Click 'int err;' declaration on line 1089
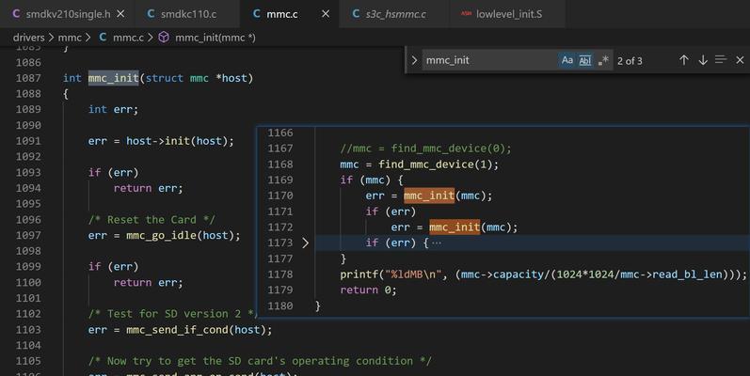 tap(113, 109)
